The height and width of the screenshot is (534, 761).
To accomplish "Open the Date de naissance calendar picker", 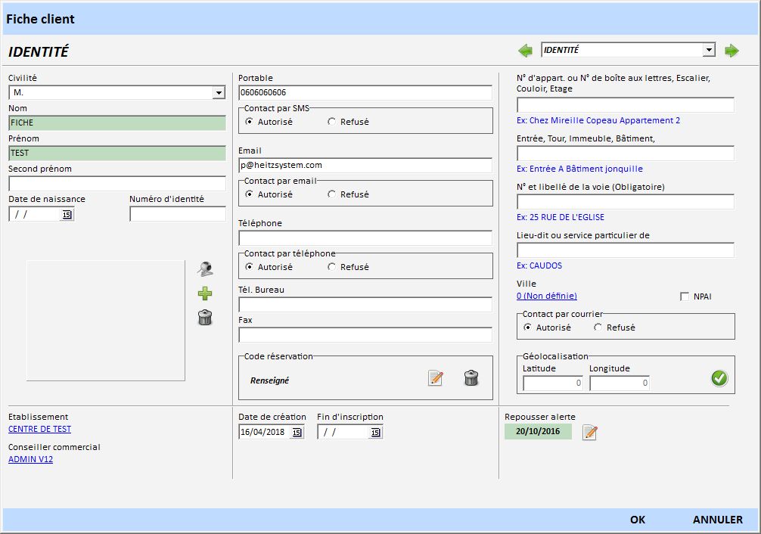I will pos(67,215).
